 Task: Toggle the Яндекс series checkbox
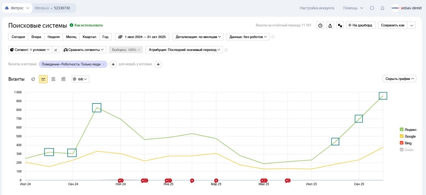coord(402,130)
